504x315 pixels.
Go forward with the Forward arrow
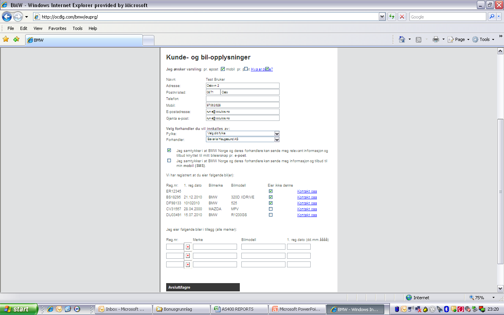pos(18,17)
